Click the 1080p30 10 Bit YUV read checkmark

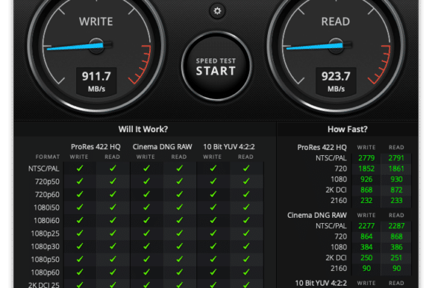click(x=247, y=246)
